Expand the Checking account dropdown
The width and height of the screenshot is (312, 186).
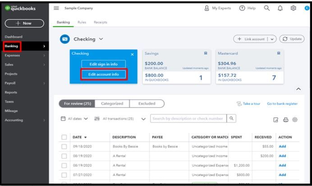point(101,39)
